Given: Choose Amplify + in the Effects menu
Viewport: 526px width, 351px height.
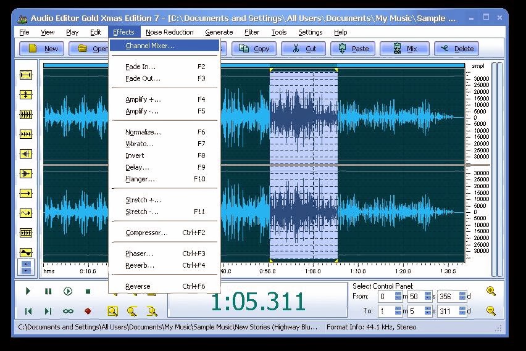Looking at the screenshot, I should click(165, 99).
